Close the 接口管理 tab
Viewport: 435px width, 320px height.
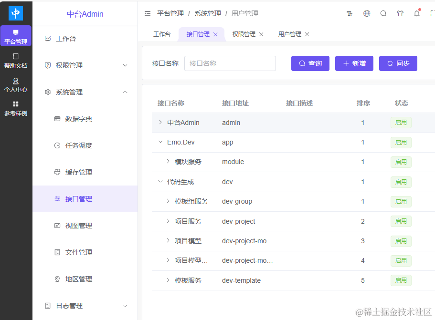[x=215, y=34]
